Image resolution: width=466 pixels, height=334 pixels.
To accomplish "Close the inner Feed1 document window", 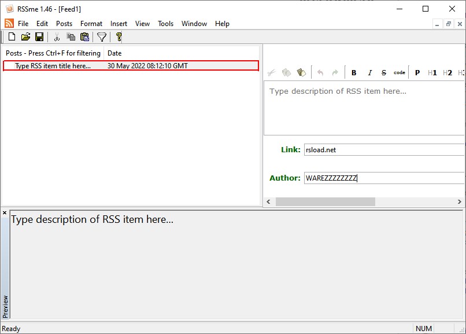I will tap(460, 24).
